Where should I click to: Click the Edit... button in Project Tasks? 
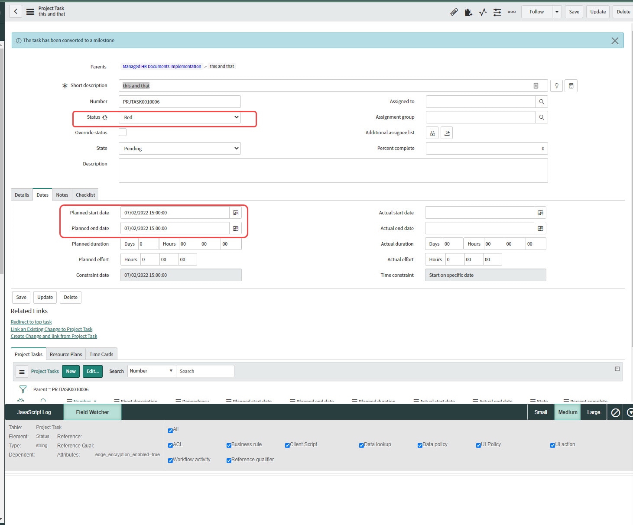(93, 371)
